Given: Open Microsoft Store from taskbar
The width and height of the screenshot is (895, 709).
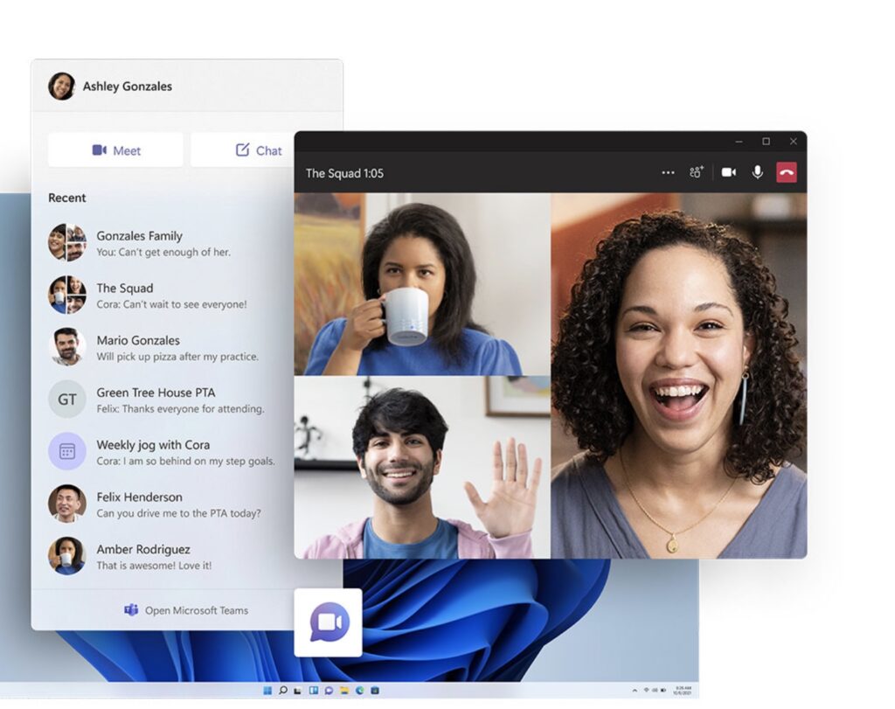Looking at the screenshot, I should tap(375, 691).
